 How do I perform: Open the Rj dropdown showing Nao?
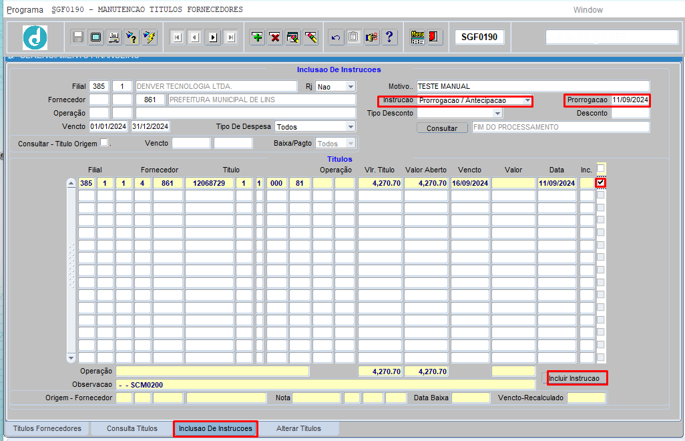click(351, 87)
